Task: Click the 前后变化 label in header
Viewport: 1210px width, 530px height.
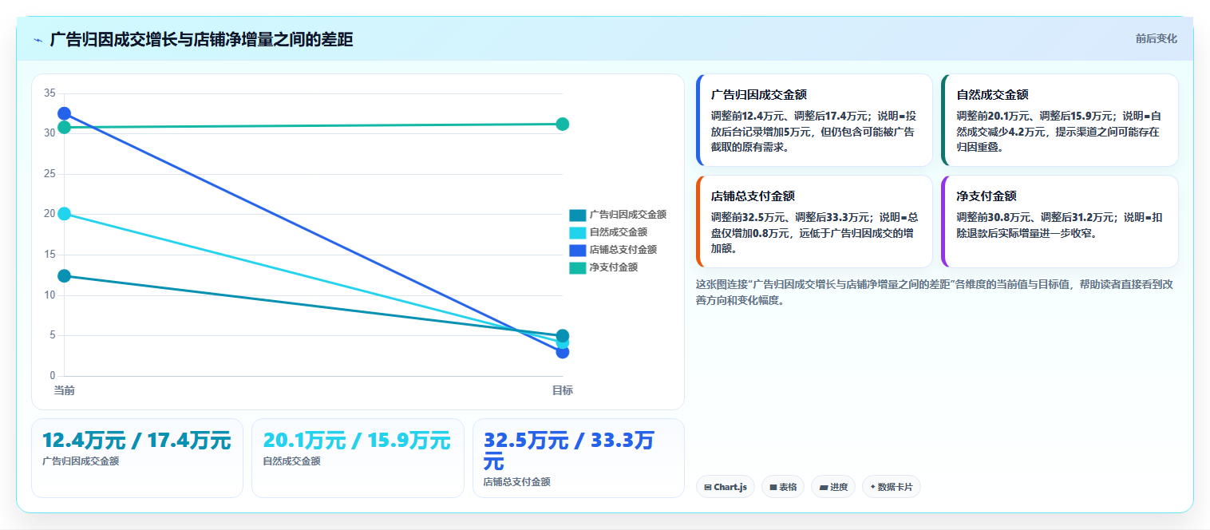Action: pyautogui.click(x=1156, y=38)
